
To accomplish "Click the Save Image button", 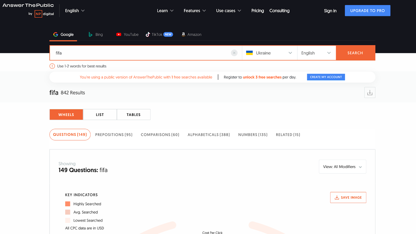I will point(348,197).
